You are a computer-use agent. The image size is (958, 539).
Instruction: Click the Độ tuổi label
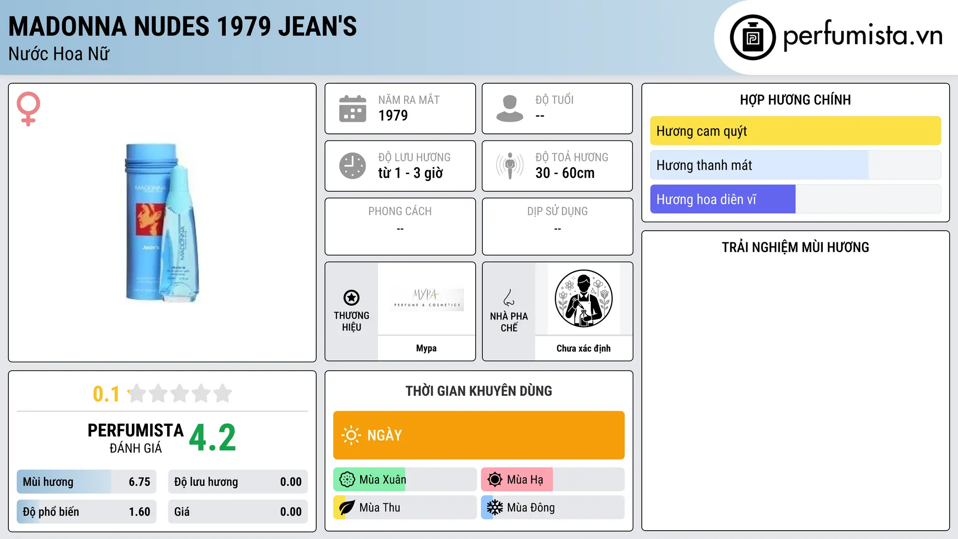pyautogui.click(x=554, y=100)
